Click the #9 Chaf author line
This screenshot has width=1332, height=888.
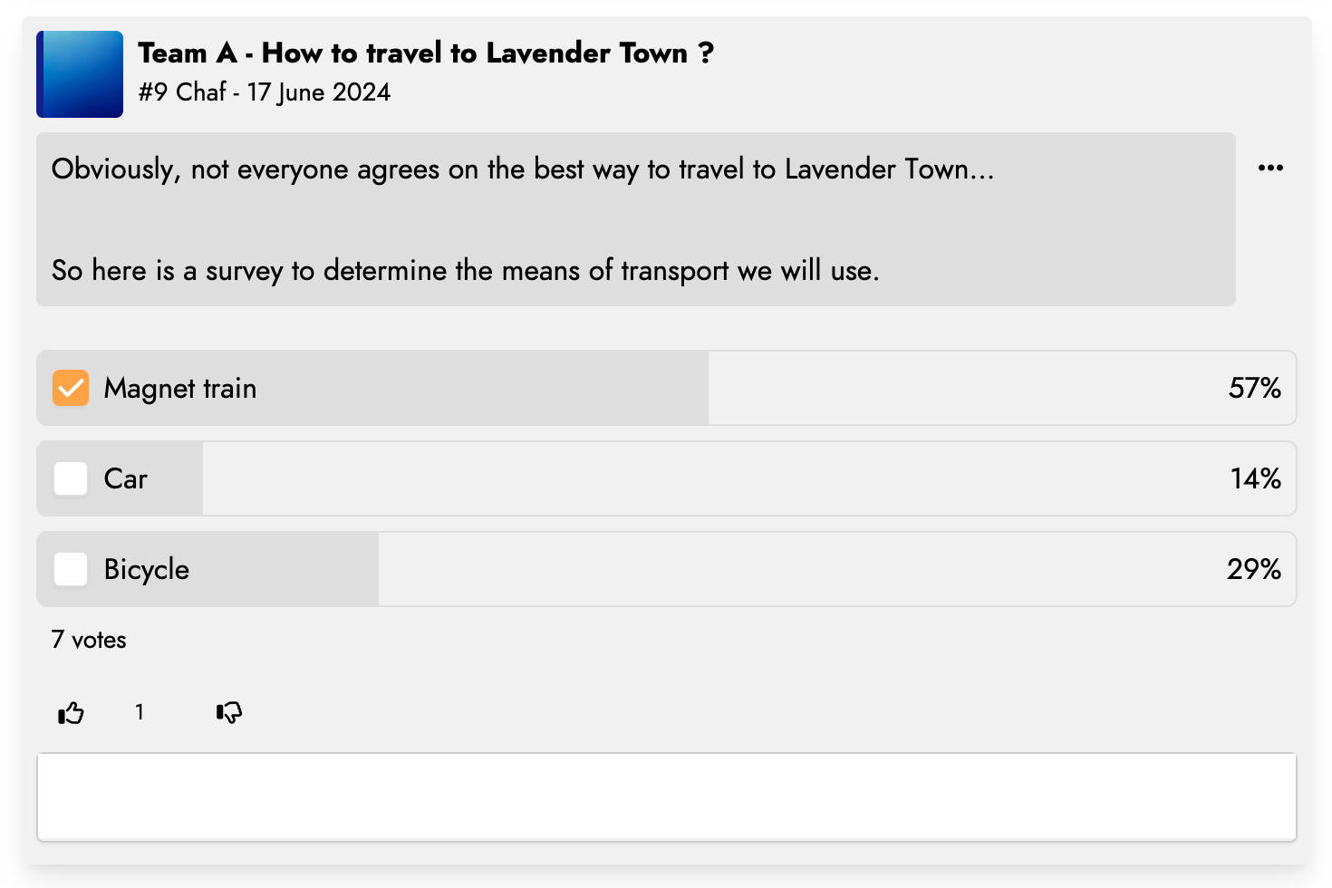[x=265, y=92]
